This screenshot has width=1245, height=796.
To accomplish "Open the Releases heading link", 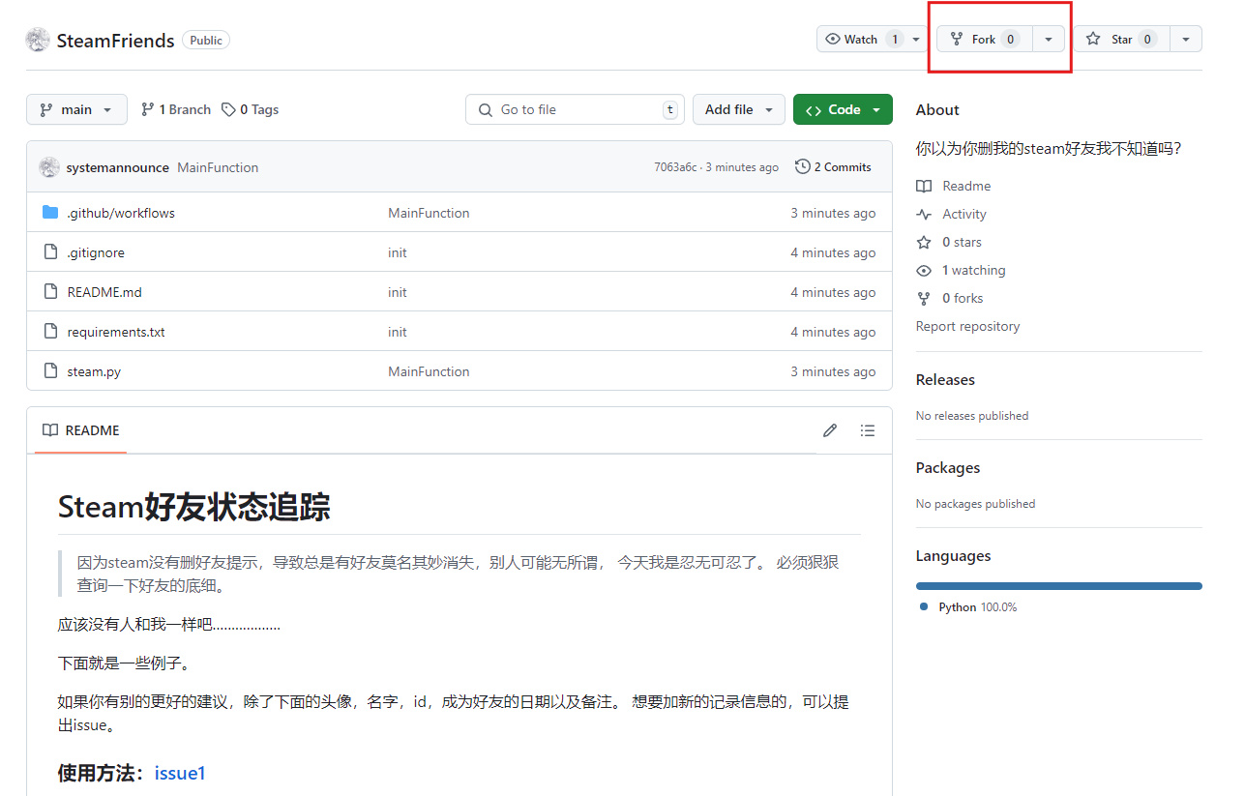I will pyautogui.click(x=945, y=380).
